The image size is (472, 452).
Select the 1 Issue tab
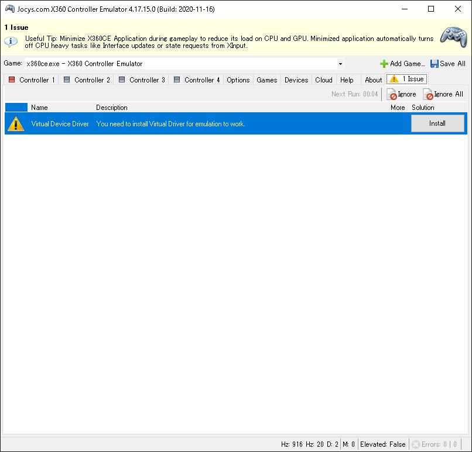click(406, 79)
